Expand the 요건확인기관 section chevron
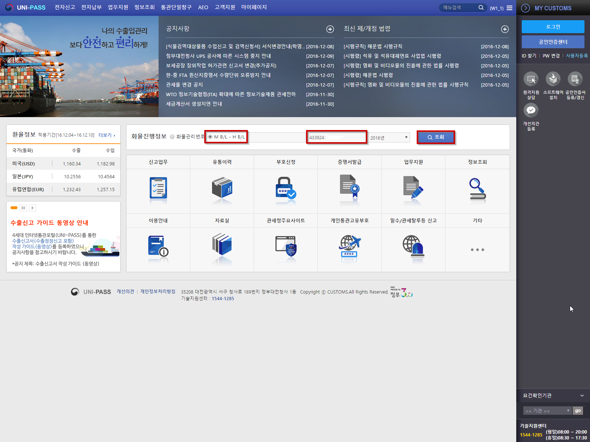Viewport: 590px width, 442px height. click(x=582, y=396)
